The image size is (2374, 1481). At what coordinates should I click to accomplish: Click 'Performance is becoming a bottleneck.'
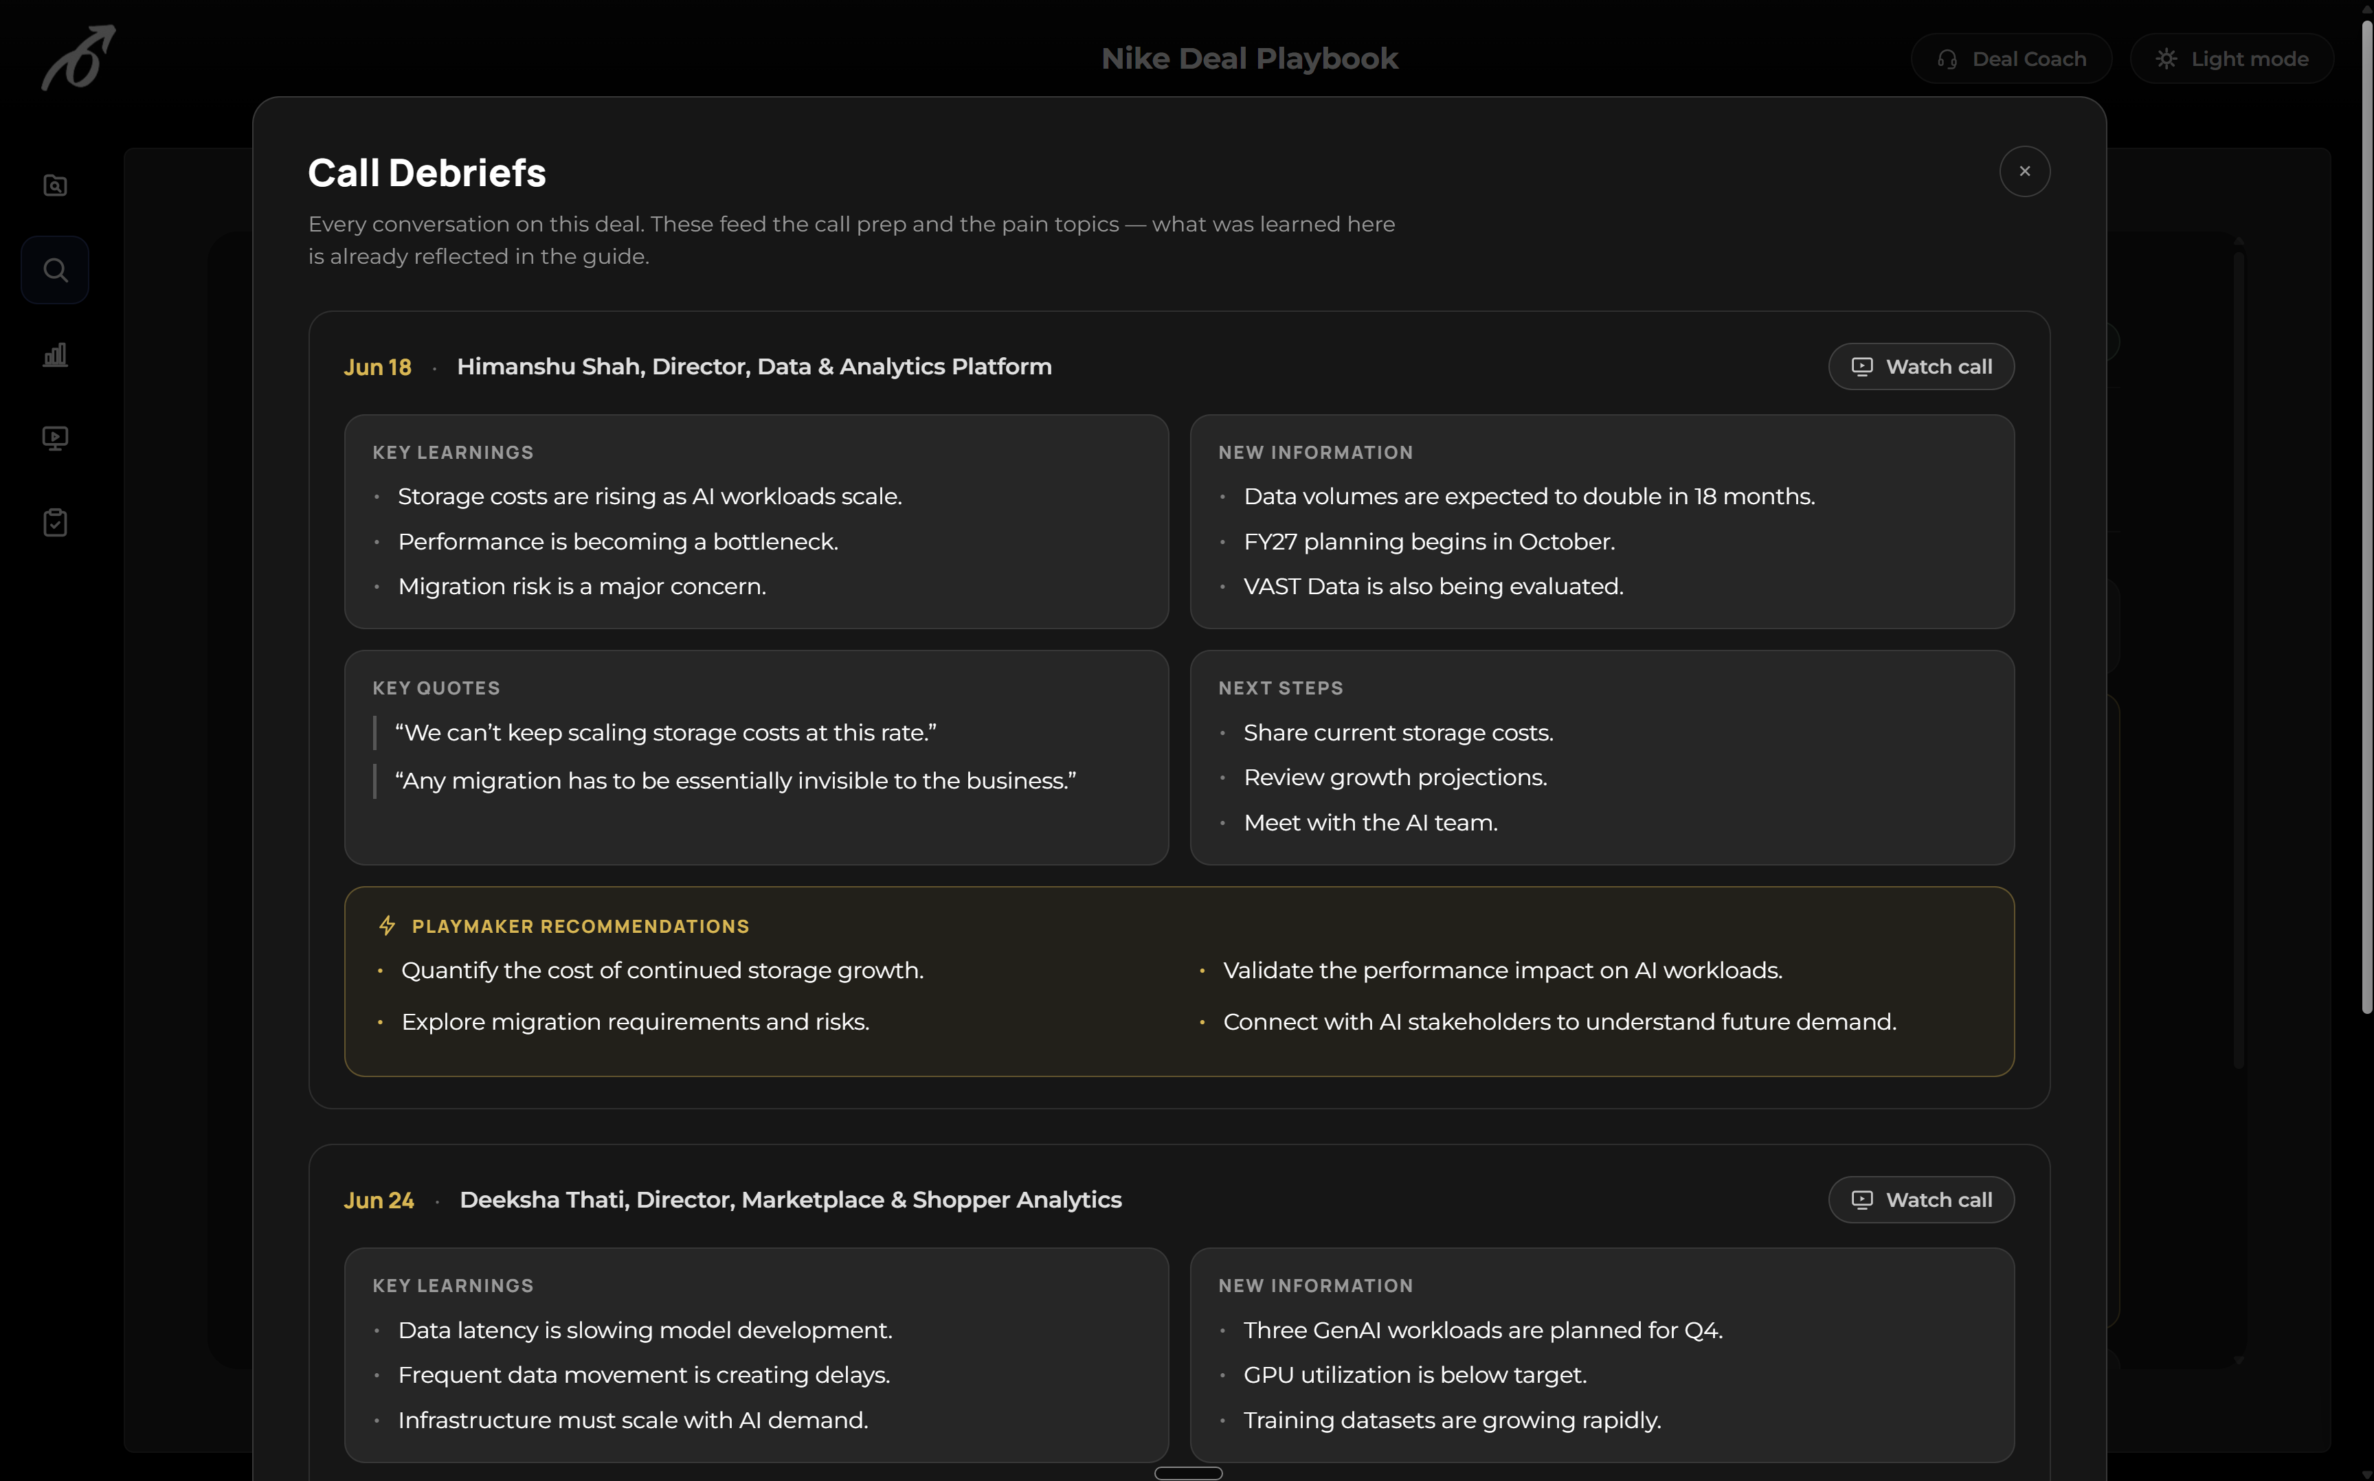tap(618, 542)
